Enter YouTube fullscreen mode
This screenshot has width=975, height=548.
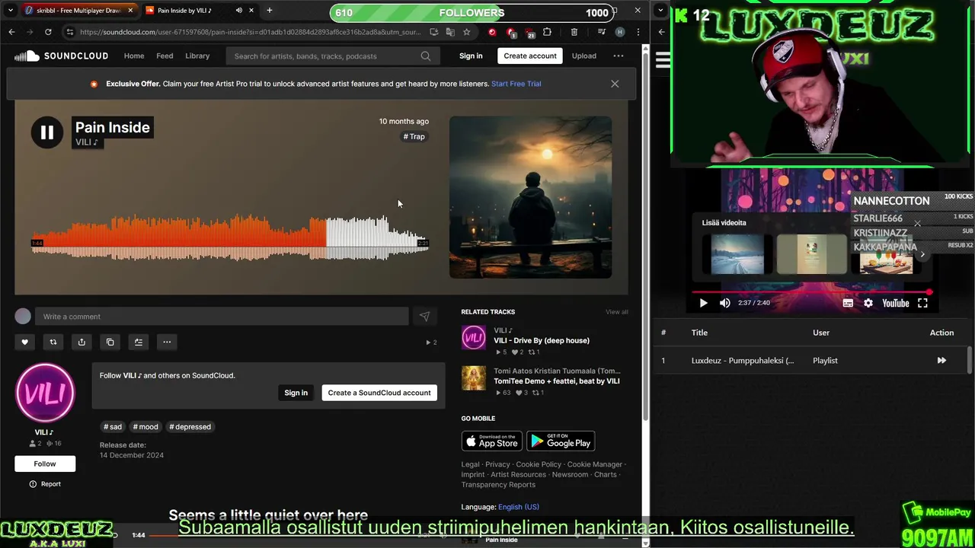(x=922, y=303)
